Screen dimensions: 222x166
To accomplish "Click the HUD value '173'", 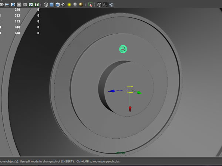I will [x=17, y=21].
